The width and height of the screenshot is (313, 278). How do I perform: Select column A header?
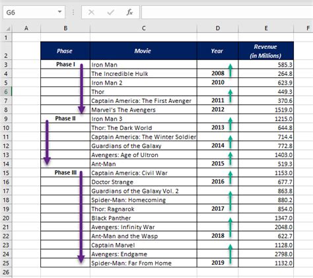[26, 28]
